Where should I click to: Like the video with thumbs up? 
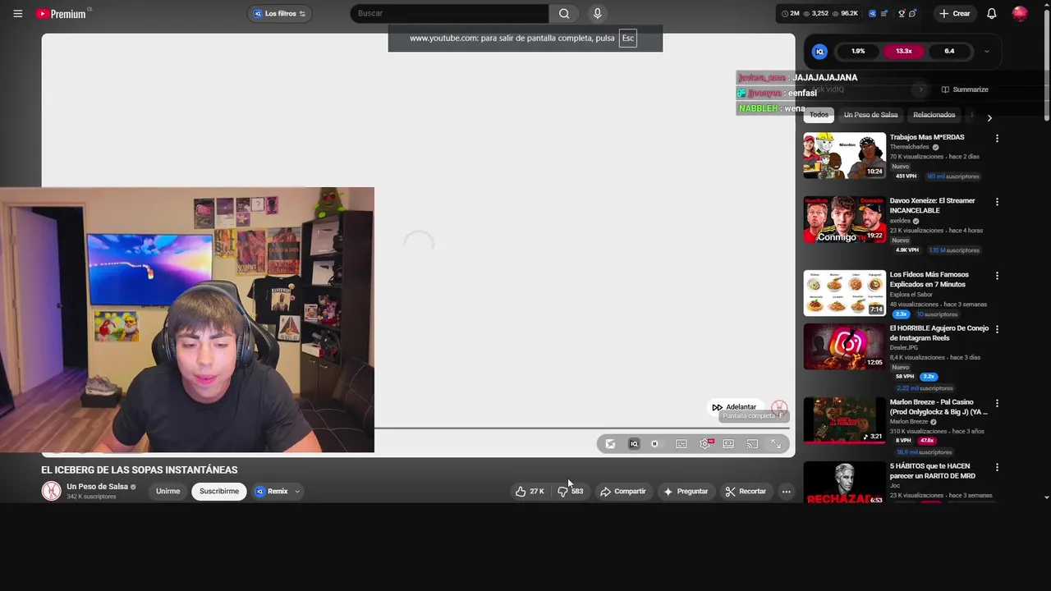(529, 492)
